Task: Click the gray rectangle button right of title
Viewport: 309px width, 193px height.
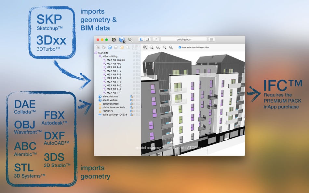Action: tap(212, 39)
